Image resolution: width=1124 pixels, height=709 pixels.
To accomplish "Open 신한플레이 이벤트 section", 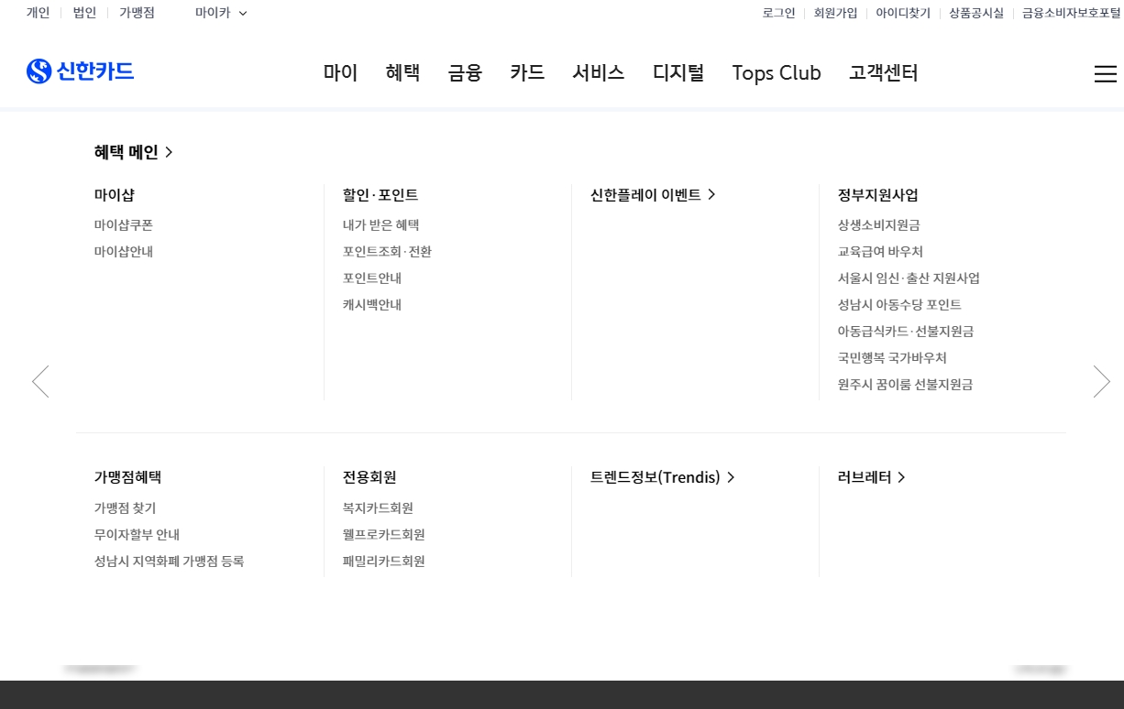I will (653, 195).
